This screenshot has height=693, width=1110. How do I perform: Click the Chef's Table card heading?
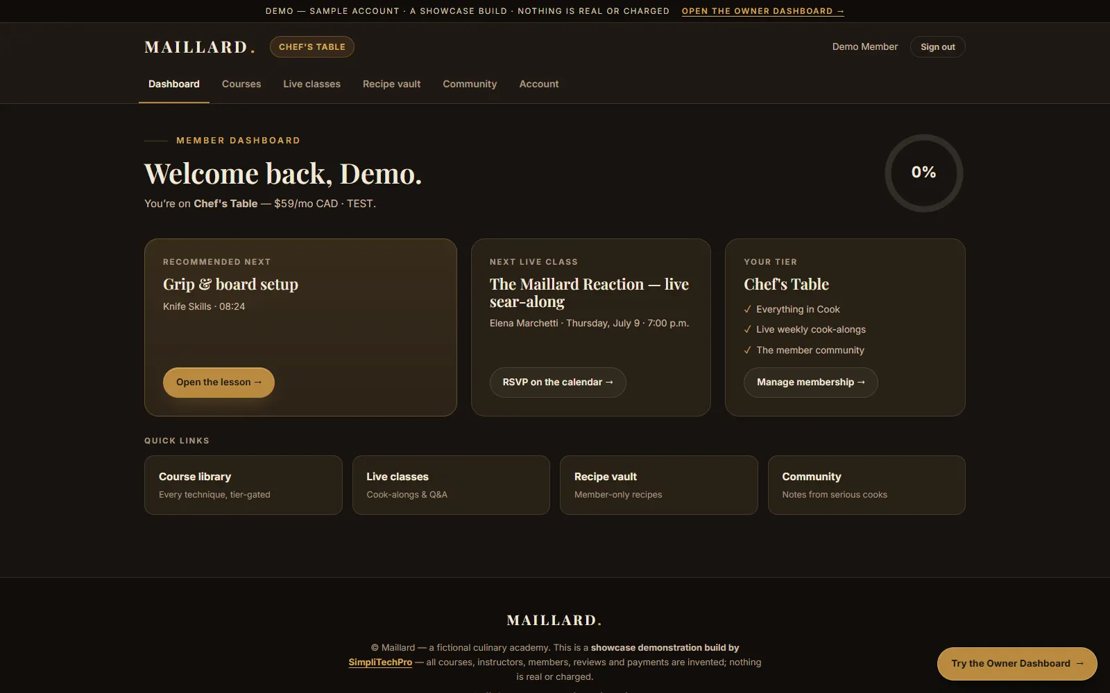tap(786, 284)
